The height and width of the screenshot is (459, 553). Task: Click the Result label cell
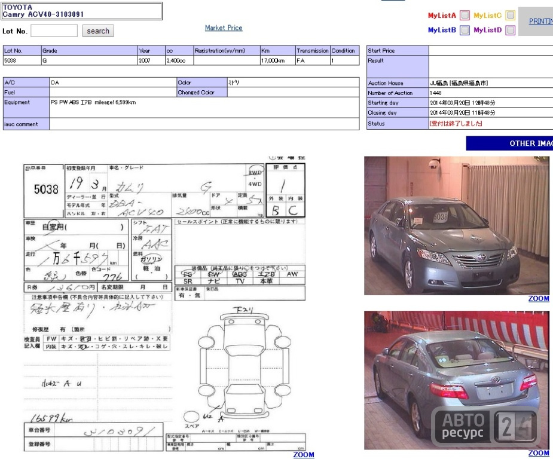coord(398,66)
